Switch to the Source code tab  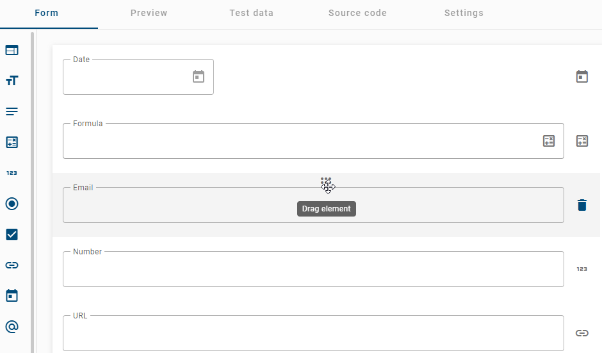coord(357,13)
